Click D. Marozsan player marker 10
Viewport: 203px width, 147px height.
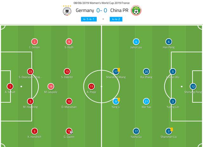69,101
